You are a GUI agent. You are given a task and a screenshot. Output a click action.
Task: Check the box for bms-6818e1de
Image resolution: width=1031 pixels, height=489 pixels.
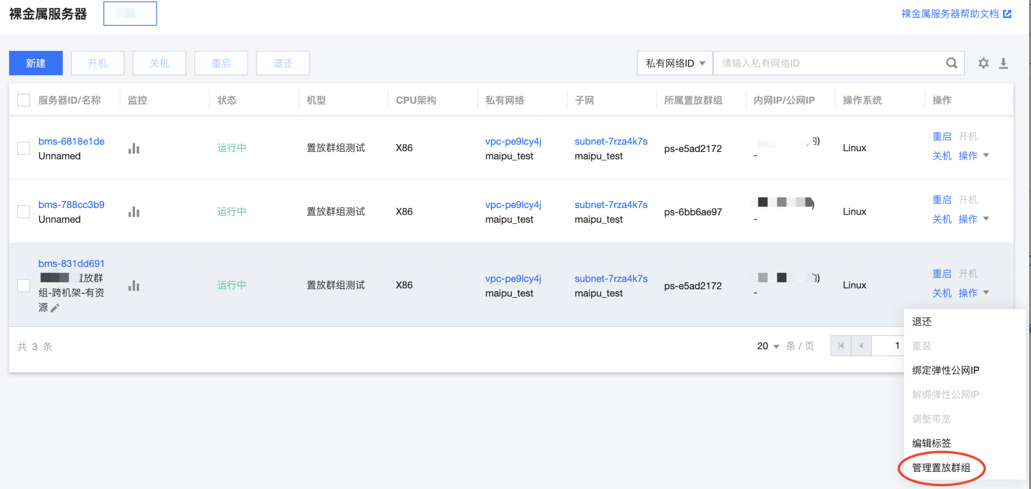[x=24, y=148]
